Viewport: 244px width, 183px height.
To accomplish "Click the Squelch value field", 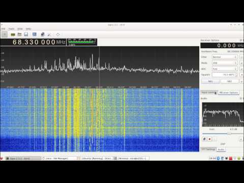I will [224, 75].
